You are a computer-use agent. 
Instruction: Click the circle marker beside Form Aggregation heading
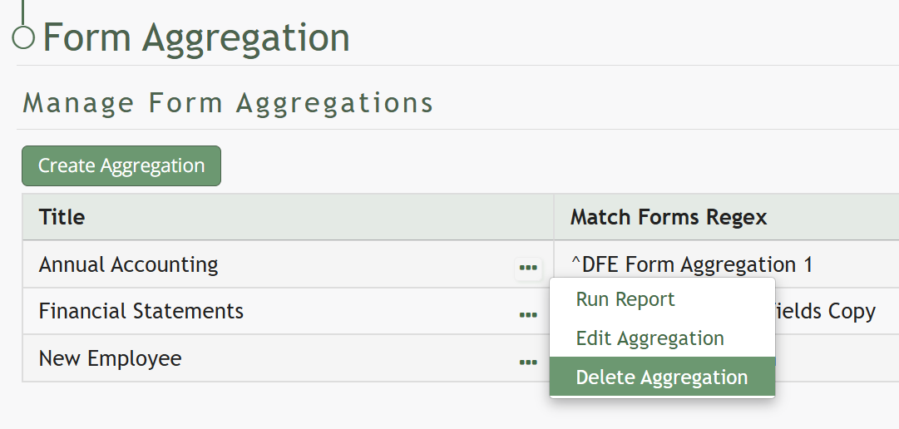(24, 37)
